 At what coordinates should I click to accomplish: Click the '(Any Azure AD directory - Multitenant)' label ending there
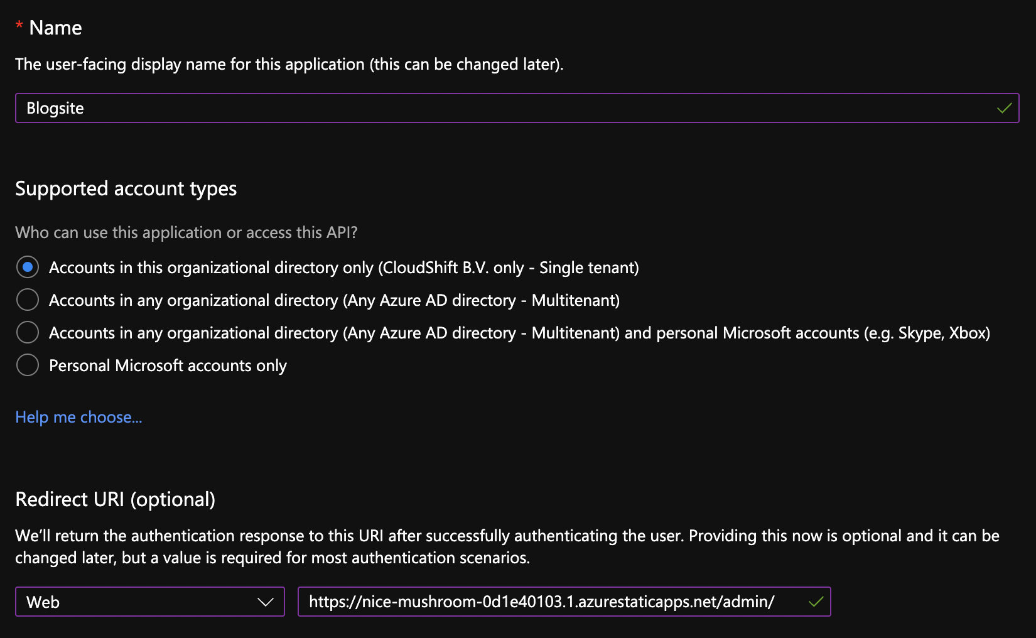tap(334, 300)
